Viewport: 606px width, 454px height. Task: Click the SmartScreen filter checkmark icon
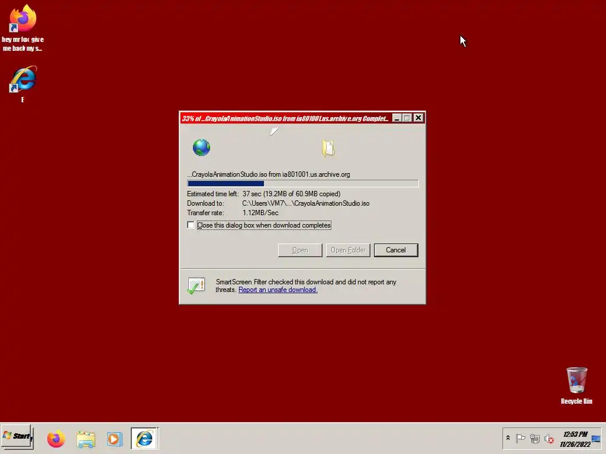coord(196,286)
